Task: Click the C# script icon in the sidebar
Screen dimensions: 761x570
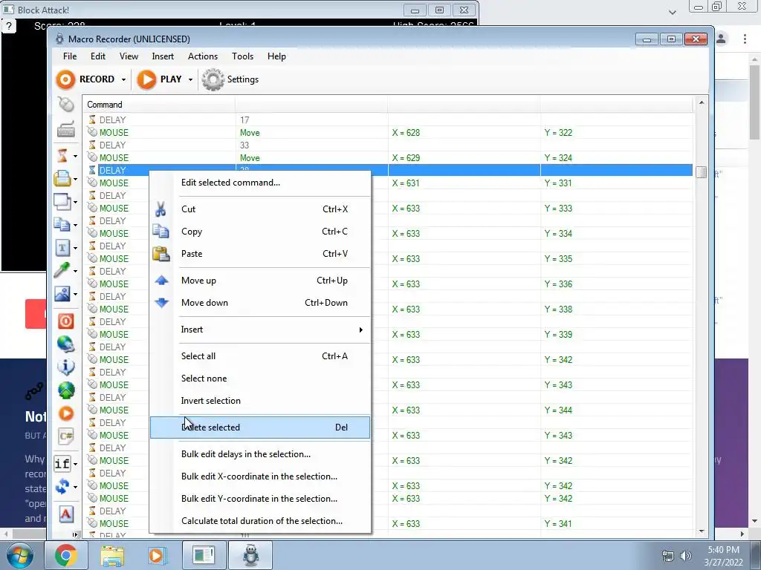Action: pyautogui.click(x=66, y=436)
